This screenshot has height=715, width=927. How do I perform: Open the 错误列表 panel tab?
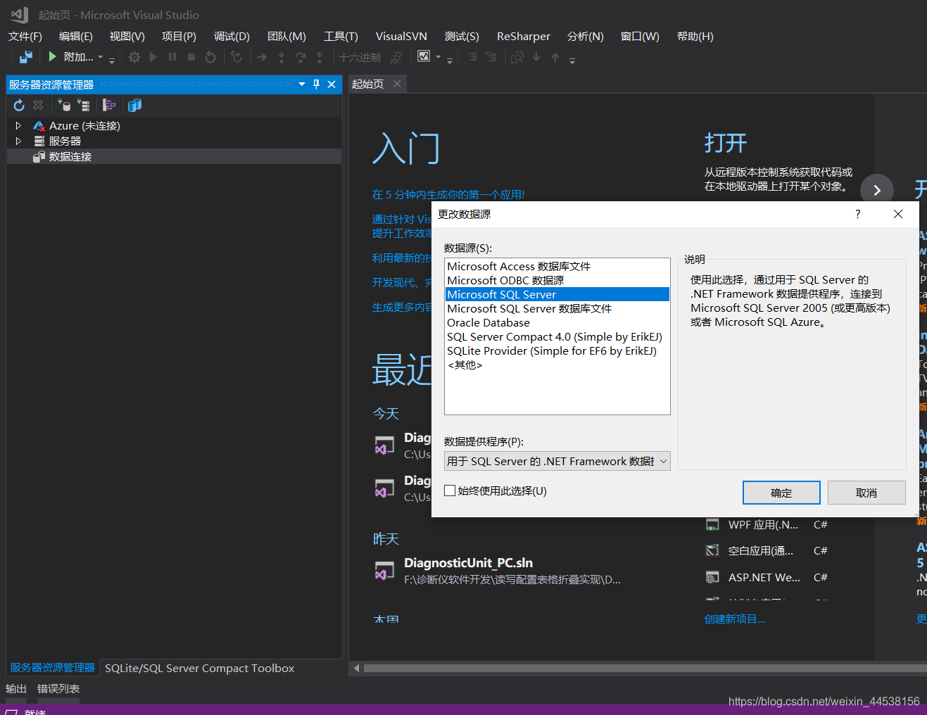point(58,688)
